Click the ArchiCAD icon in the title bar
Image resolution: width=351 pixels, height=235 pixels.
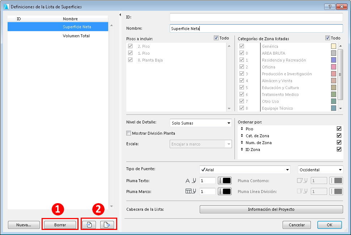pos(6,7)
